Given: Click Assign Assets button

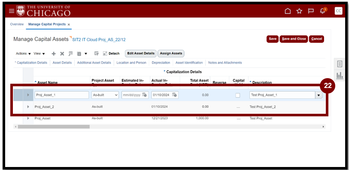Looking at the screenshot, I should (171, 53).
